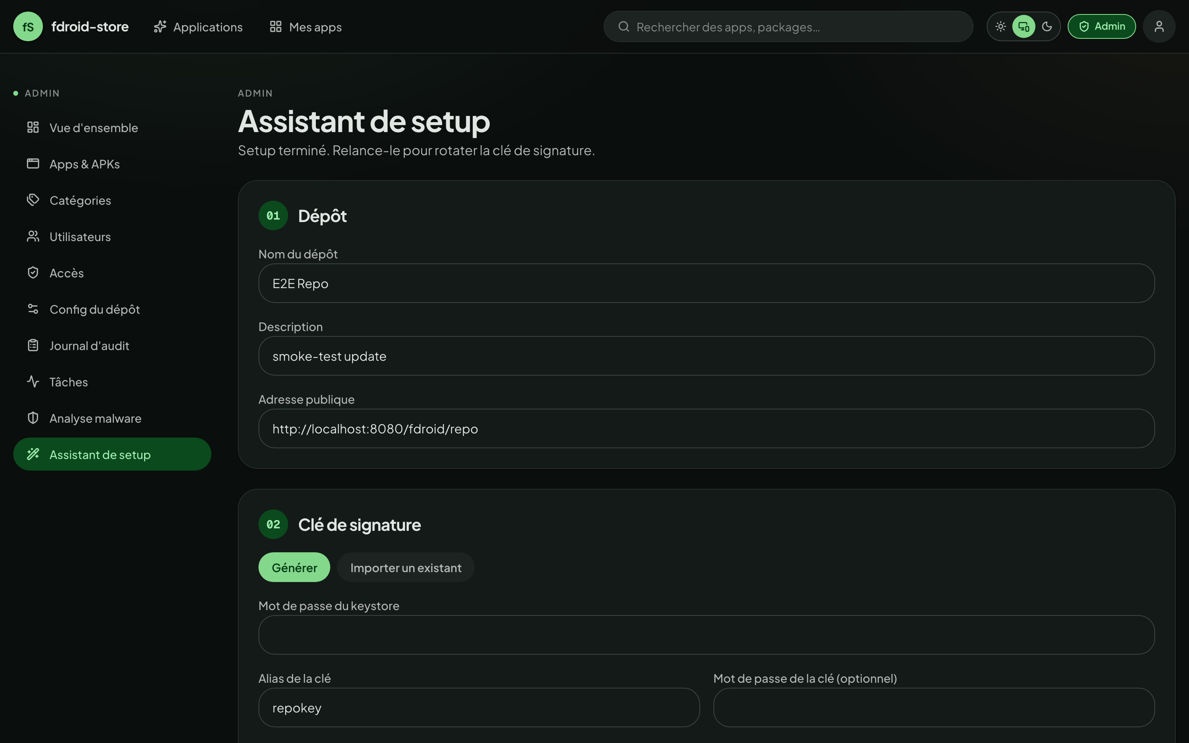Click the search magnifier icon
The height and width of the screenshot is (743, 1189).
pyautogui.click(x=623, y=26)
